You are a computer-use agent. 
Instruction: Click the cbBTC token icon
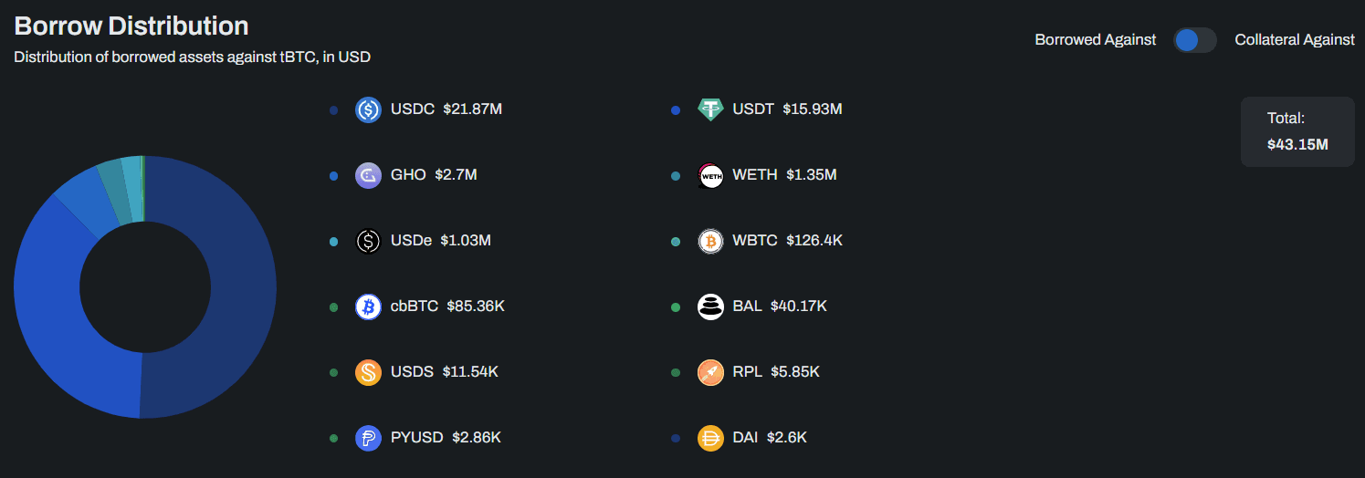pos(368,307)
